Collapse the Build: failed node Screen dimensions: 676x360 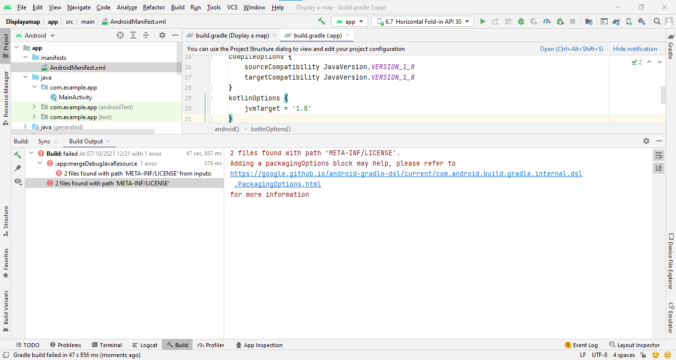(31, 153)
